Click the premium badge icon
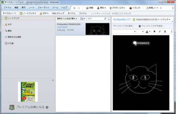 [12, 107]
